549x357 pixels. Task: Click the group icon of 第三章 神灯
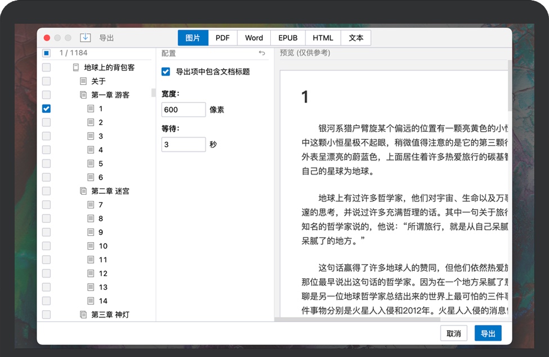83,315
